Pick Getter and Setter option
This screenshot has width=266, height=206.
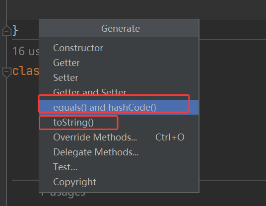119,92
